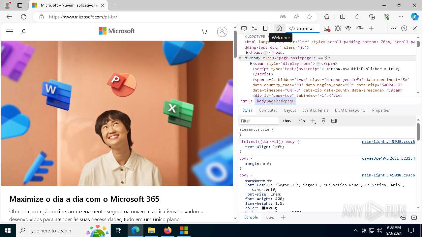The height and width of the screenshot is (237, 422).
Task: Select body.page.basicpage breadcrumb
Action: click(275, 101)
